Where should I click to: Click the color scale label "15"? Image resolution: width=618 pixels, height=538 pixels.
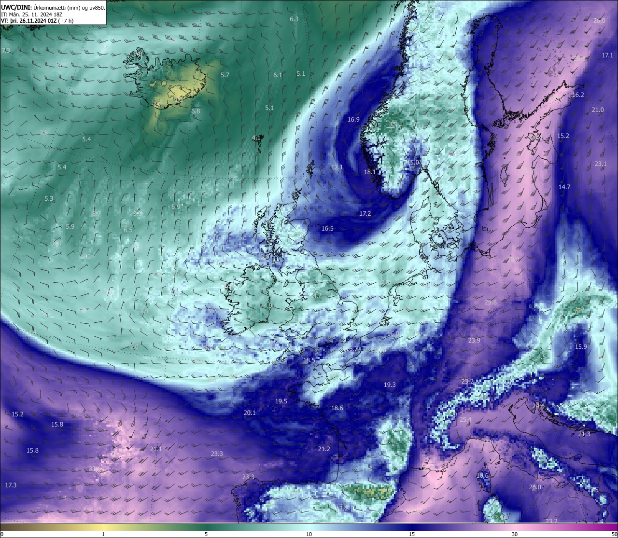click(412, 534)
